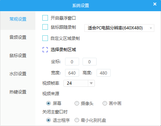The image size is (161, 126).
Task: Open the 音频设置 tab
Action: coord(18,37)
